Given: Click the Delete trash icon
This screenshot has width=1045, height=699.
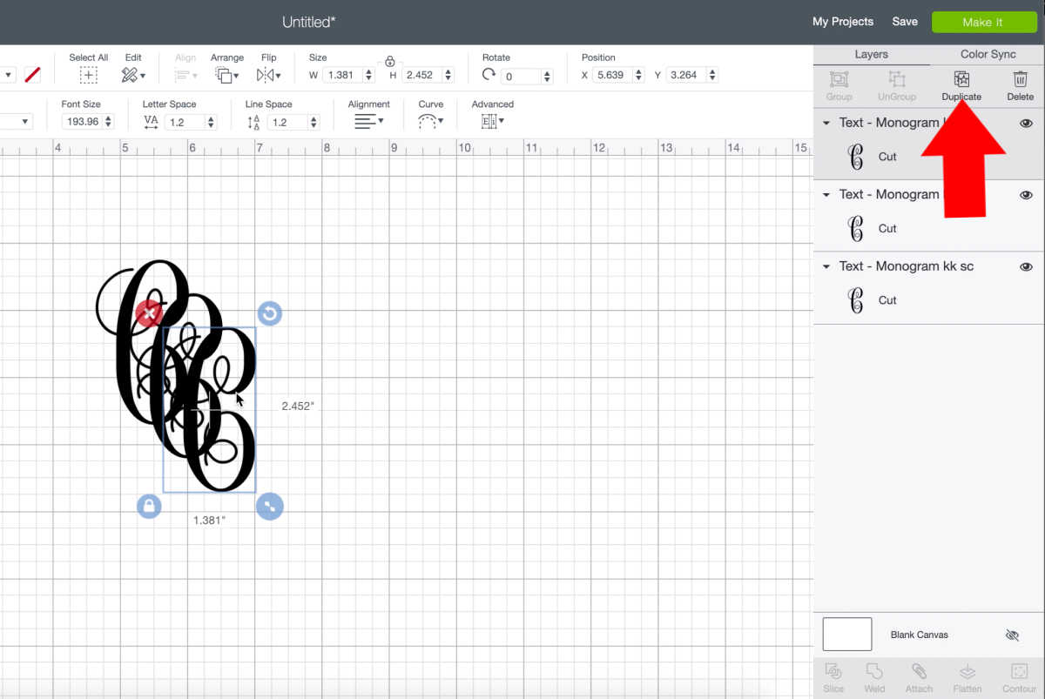Looking at the screenshot, I should [x=1020, y=80].
